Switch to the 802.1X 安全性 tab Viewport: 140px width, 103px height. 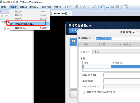122,44
